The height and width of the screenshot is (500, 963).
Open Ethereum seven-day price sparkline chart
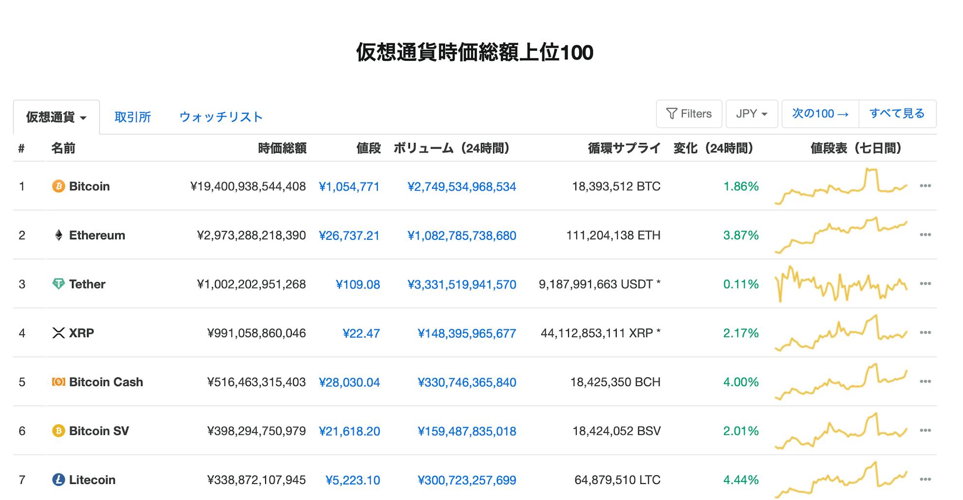tap(841, 235)
